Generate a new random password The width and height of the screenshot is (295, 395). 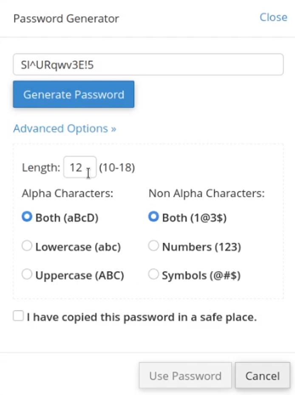coord(73,94)
